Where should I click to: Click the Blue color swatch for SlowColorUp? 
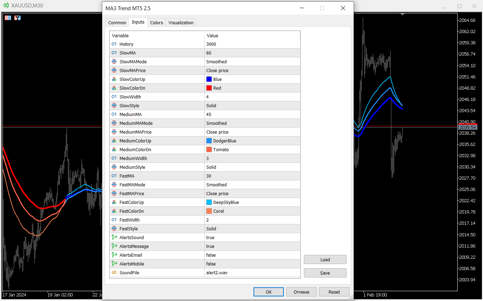(209, 79)
